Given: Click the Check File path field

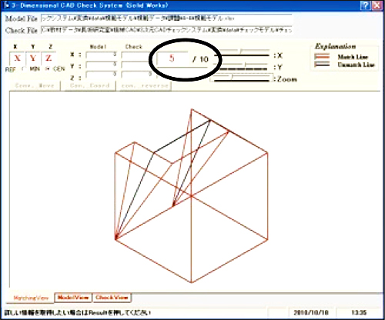Looking at the screenshot, I should 166,30.
